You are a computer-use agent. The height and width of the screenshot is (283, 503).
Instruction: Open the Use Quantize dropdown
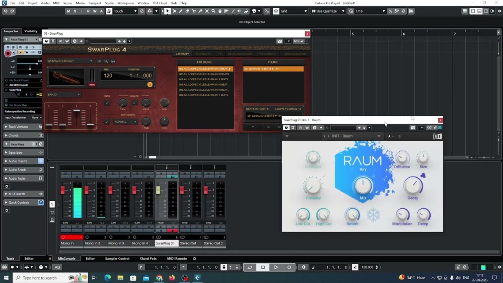click(329, 11)
